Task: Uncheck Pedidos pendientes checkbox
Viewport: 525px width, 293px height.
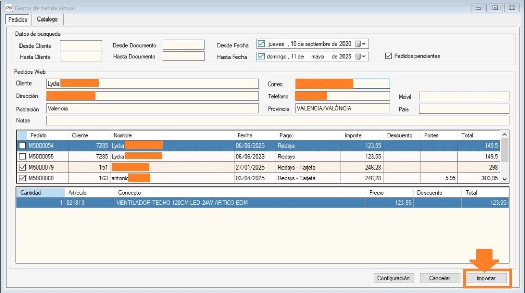Action: [388, 56]
